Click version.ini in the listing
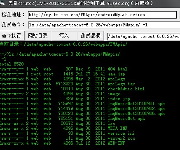 (x=121, y=134)
